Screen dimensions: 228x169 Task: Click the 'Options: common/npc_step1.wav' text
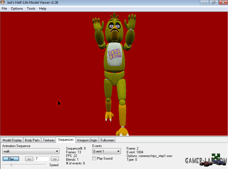point(149,156)
